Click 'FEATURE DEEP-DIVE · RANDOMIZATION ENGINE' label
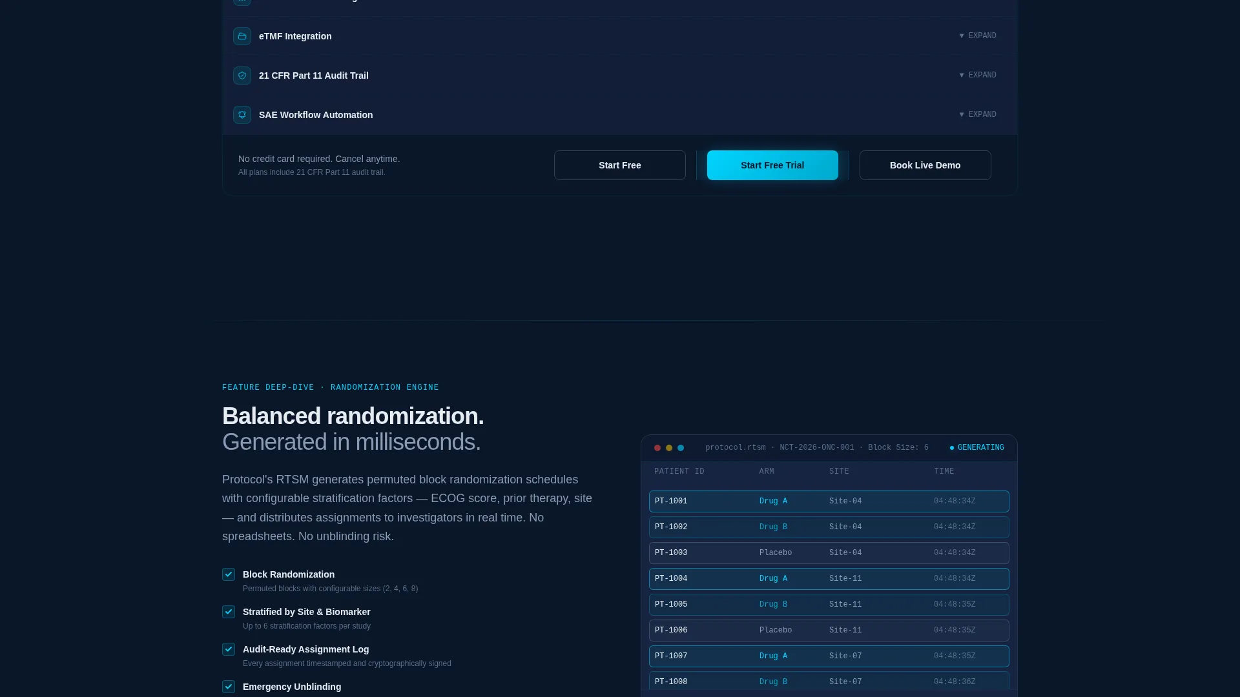1240x697 pixels. click(x=331, y=388)
